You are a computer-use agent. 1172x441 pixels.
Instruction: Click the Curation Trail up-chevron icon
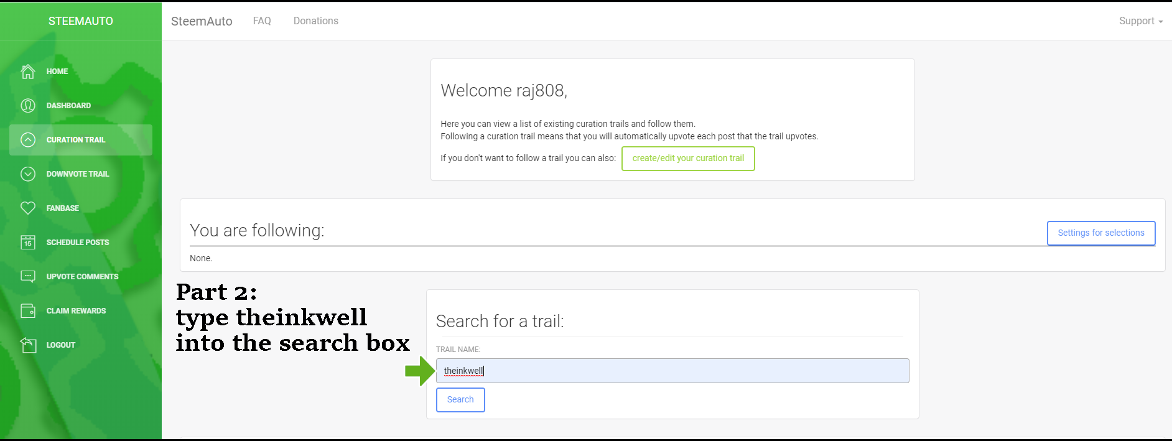28,140
